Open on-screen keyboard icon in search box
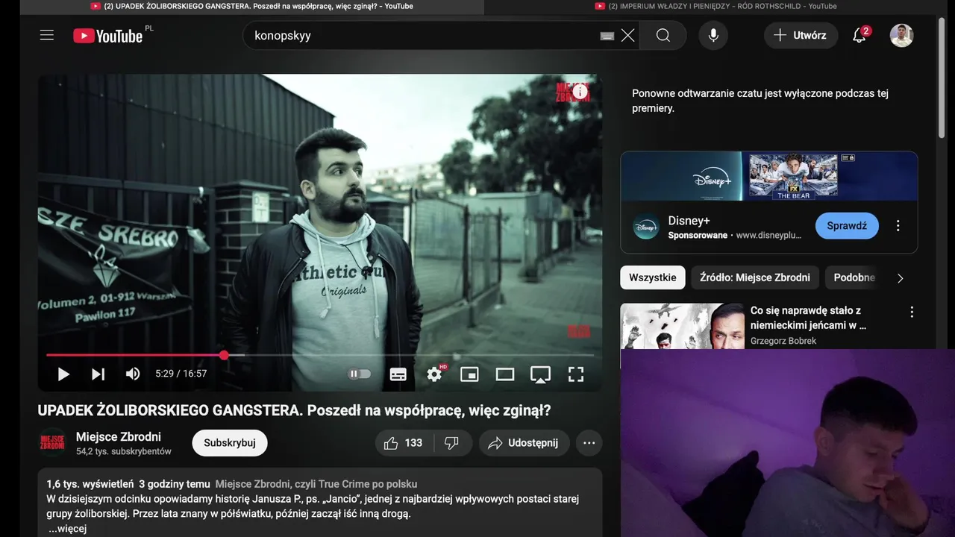 click(x=607, y=36)
